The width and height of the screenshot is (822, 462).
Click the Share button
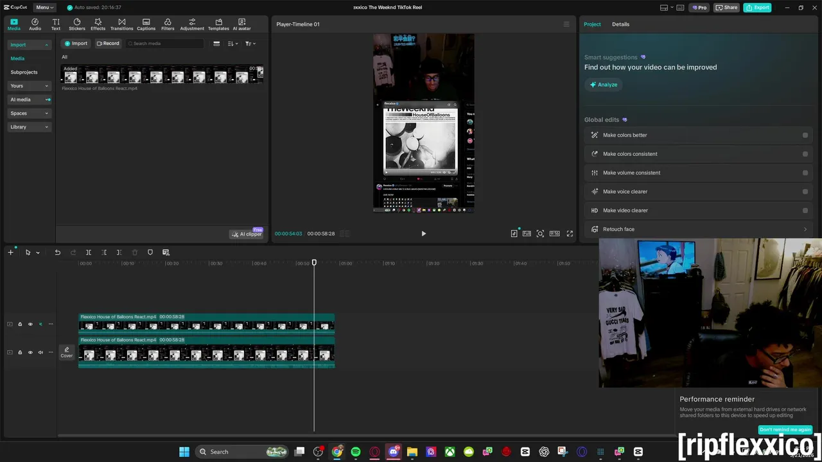tap(727, 8)
